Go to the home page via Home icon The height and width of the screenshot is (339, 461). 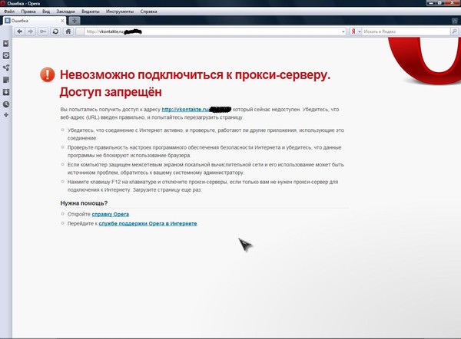(x=68, y=31)
